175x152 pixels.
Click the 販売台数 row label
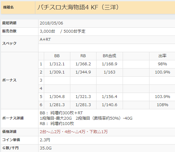[x=9, y=31]
